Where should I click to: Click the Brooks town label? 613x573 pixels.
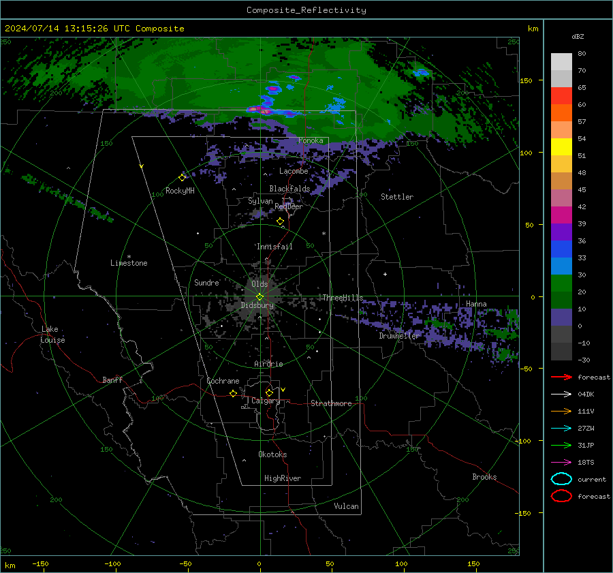[x=484, y=477]
